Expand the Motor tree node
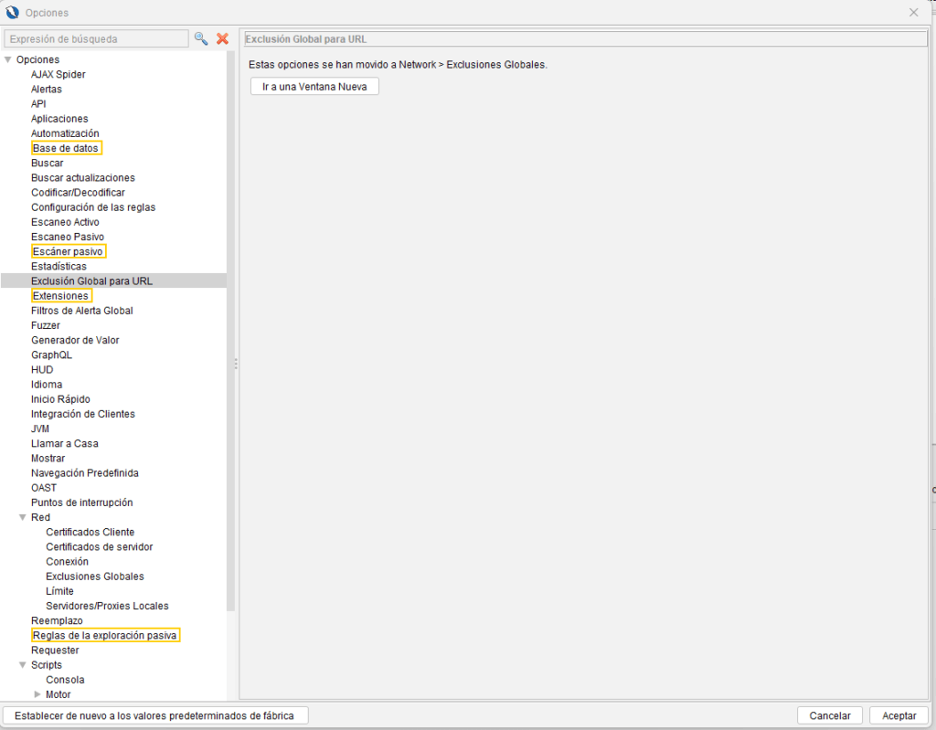The width and height of the screenshot is (936, 730). click(x=37, y=694)
